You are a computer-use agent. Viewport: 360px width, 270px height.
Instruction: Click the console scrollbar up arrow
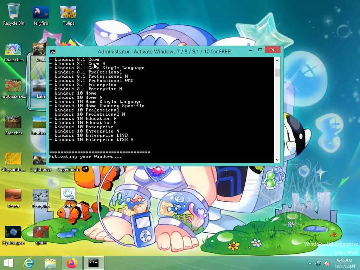(277, 60)
